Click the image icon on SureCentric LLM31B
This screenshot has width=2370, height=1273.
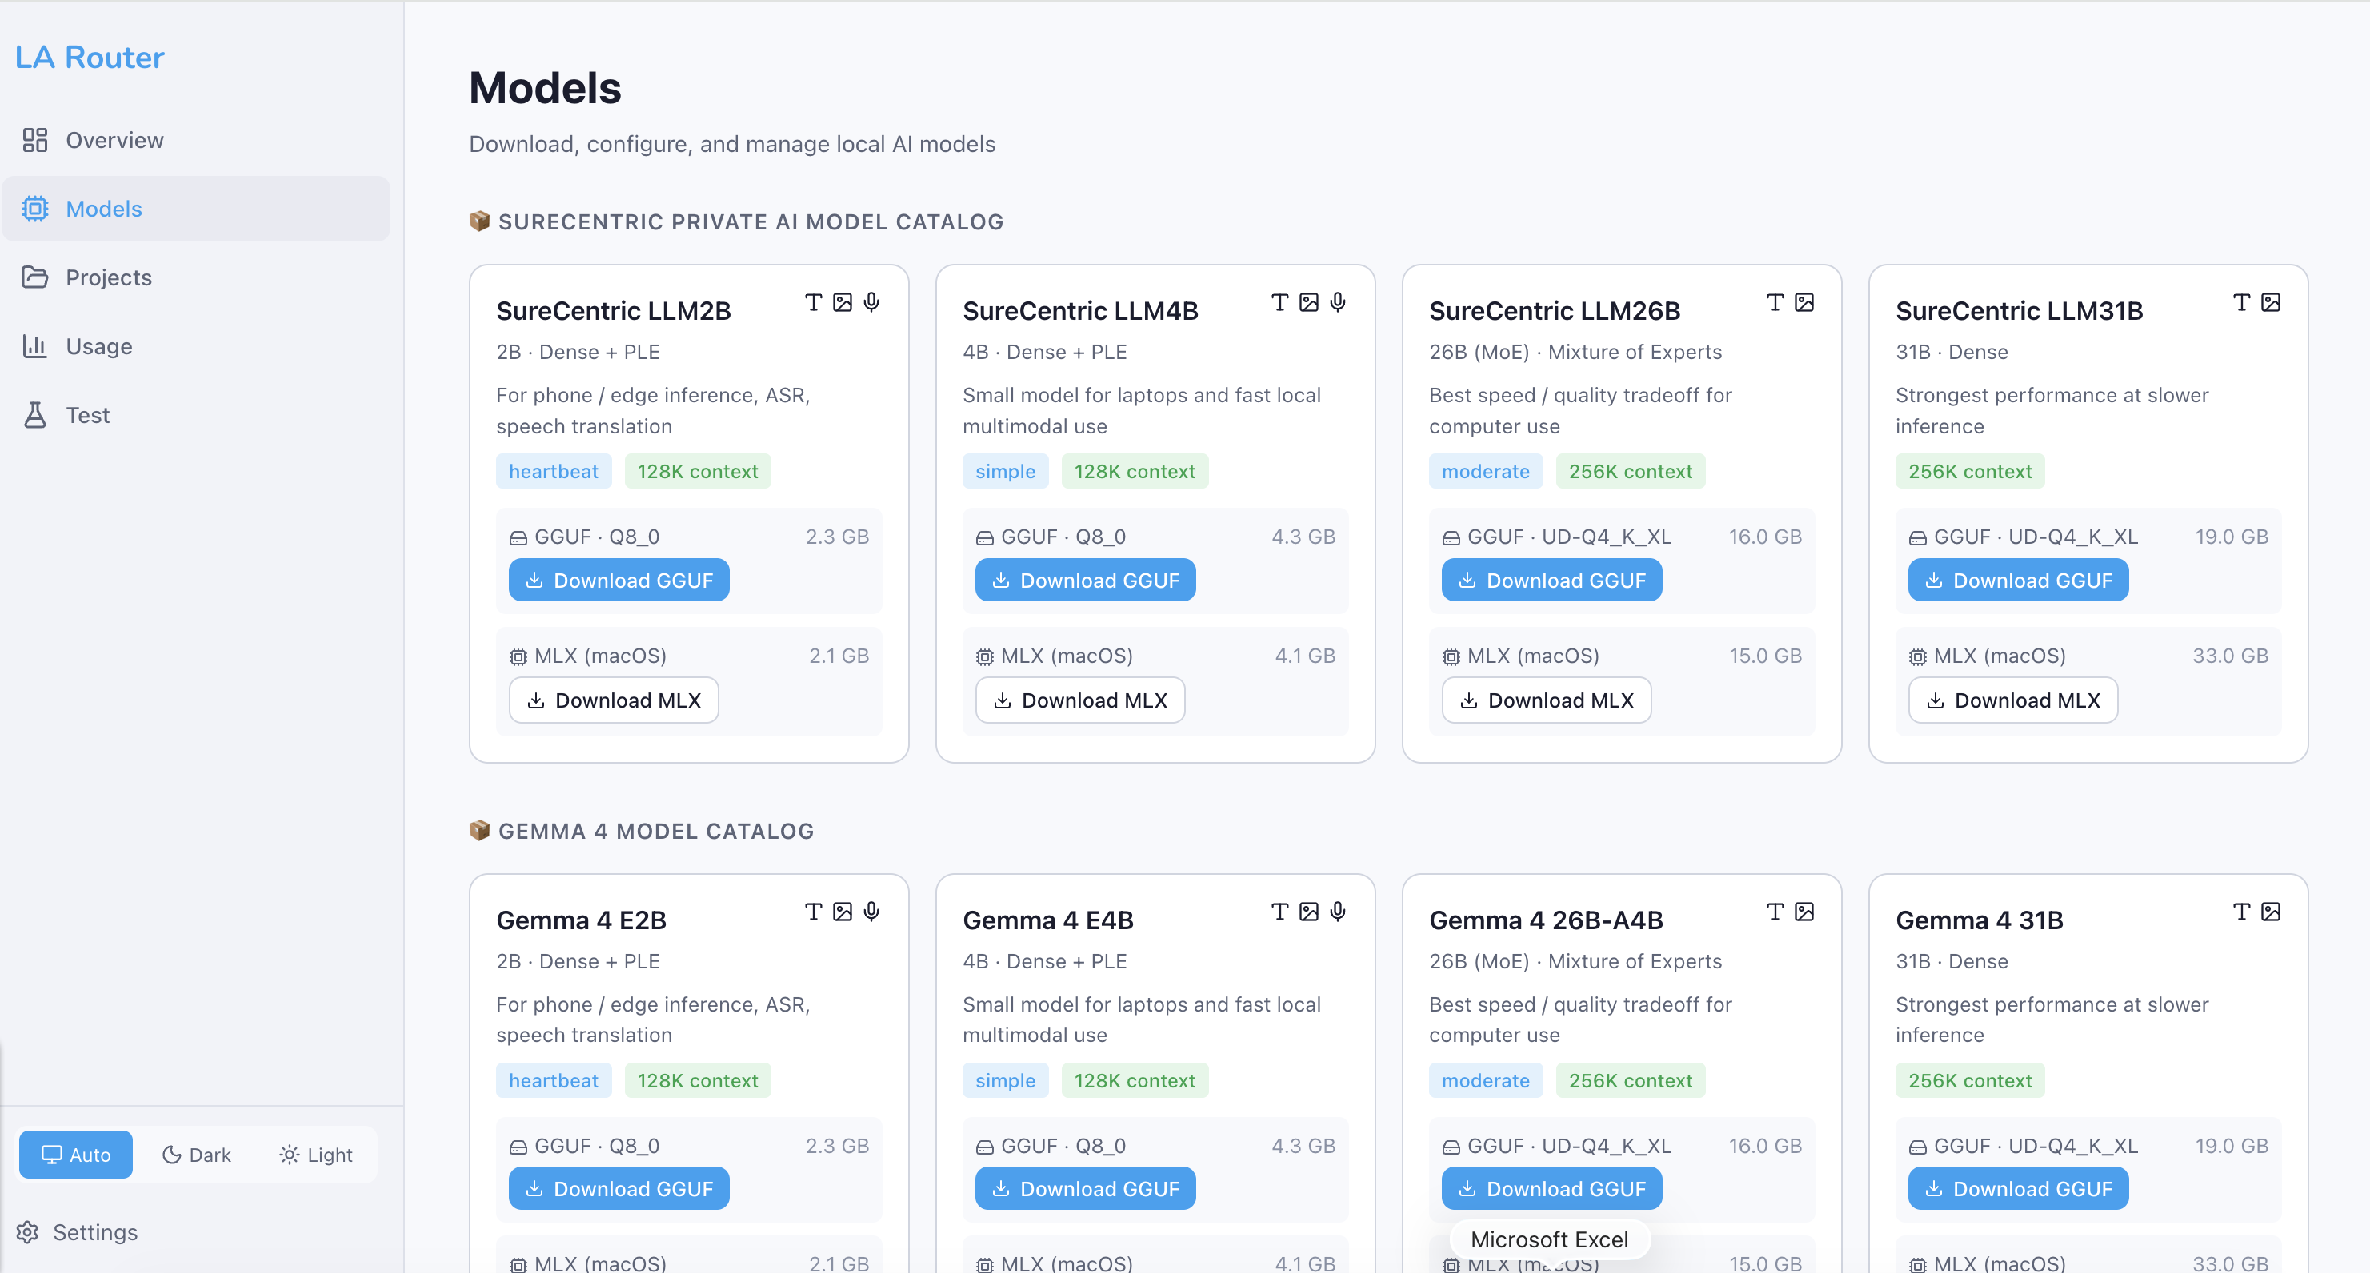click(2271, 302)
